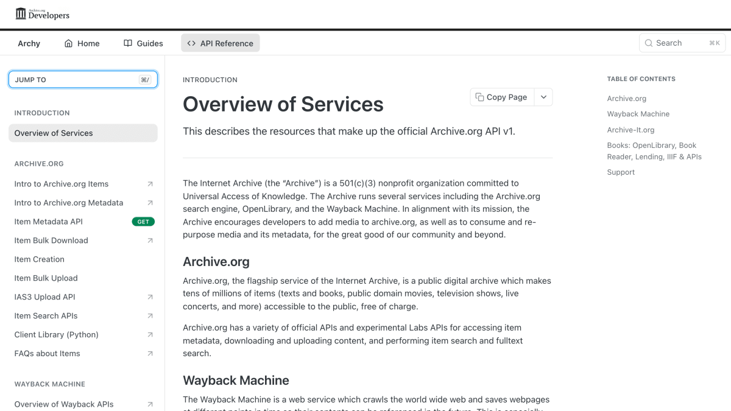Click external arrow beside Intro to Archive.org Items

(x=150, y=184)
